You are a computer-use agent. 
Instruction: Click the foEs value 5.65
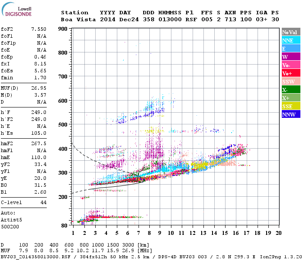click(40, 71)
